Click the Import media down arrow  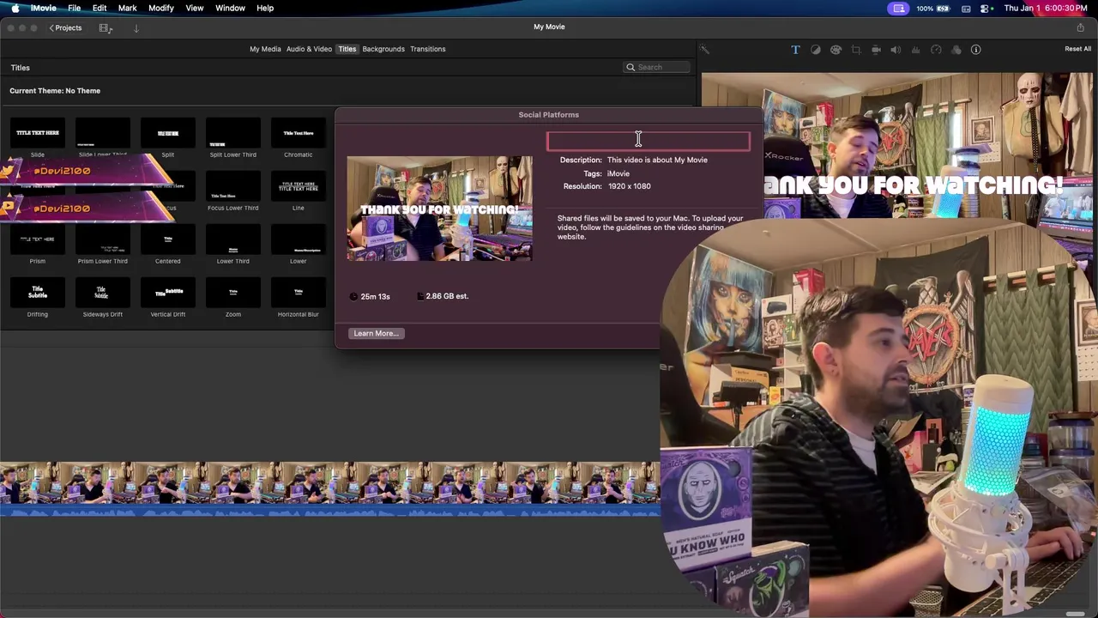[x=136, y=28]
